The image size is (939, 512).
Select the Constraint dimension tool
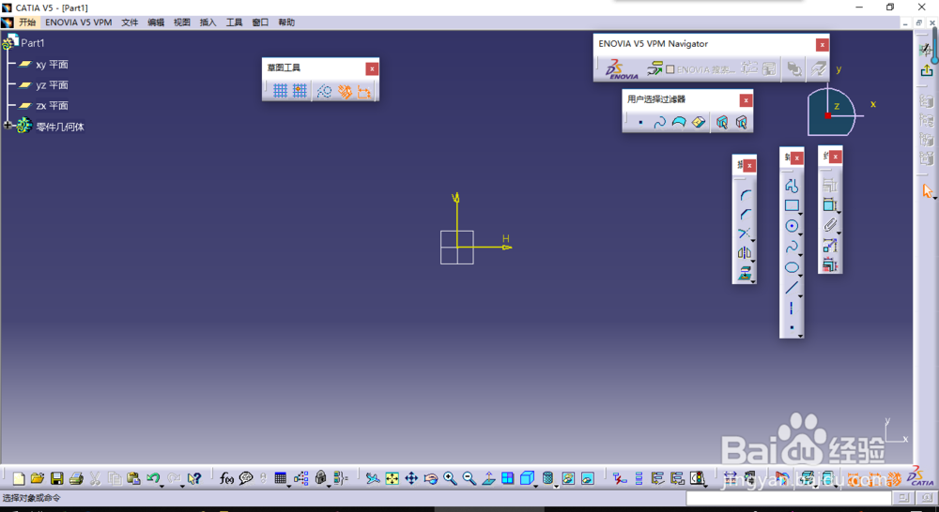tap(829, 205)
